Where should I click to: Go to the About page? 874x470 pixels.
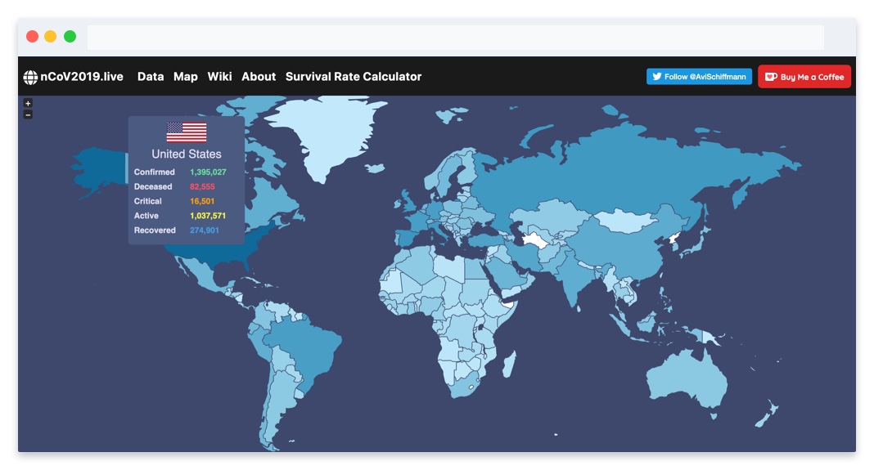point(259,77)
